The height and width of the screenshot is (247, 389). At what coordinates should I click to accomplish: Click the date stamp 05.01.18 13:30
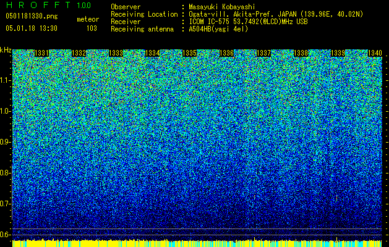(32, 28)
